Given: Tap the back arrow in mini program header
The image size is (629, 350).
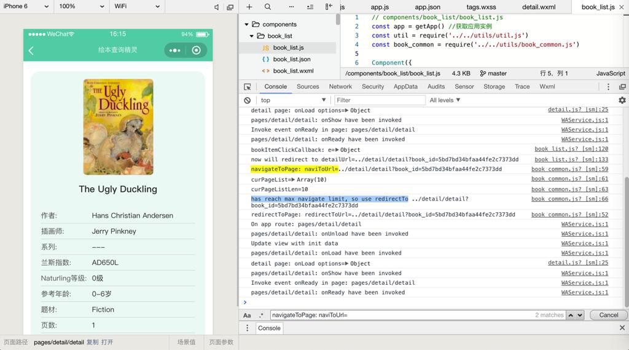Looking at the screenshot, I should coord(31,50).
